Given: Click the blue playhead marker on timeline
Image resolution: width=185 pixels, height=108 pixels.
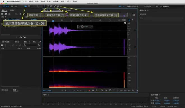Looking at the screenshot, I should click(53, 21).
